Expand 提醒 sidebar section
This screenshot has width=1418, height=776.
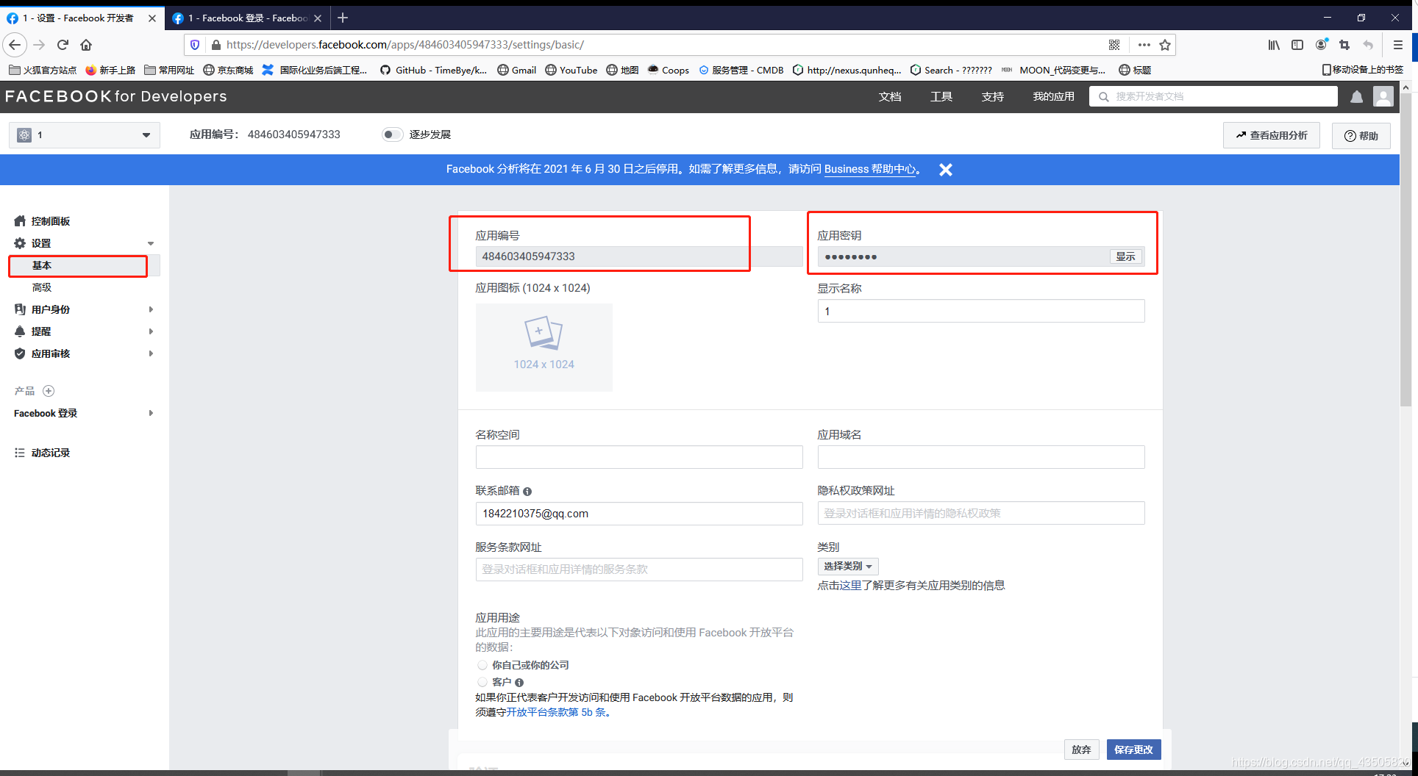151,331
